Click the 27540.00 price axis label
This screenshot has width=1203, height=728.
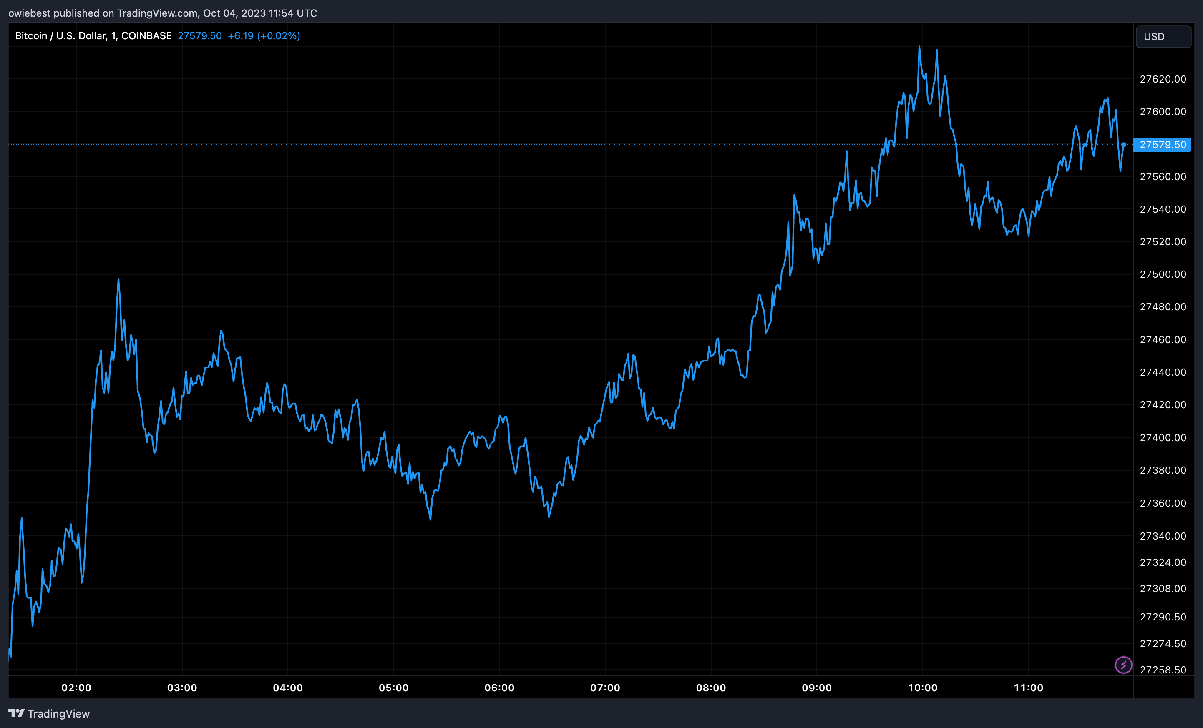coord(1163,209)
